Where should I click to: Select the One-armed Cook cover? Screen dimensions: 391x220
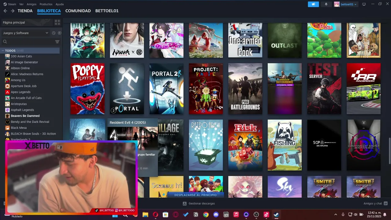click(245, 40)
